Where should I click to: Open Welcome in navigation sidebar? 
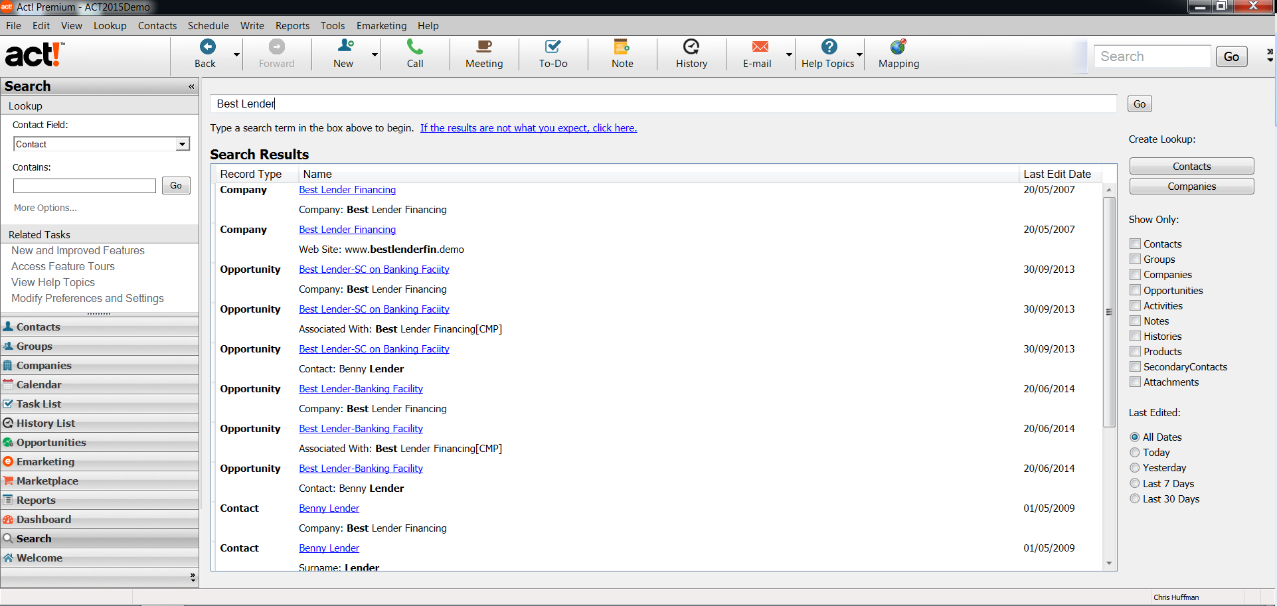pos(100,558)
